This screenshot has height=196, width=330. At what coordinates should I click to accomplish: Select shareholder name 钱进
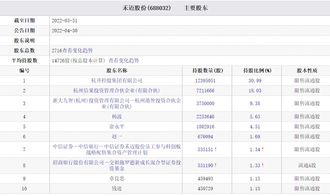pos(117,188)
